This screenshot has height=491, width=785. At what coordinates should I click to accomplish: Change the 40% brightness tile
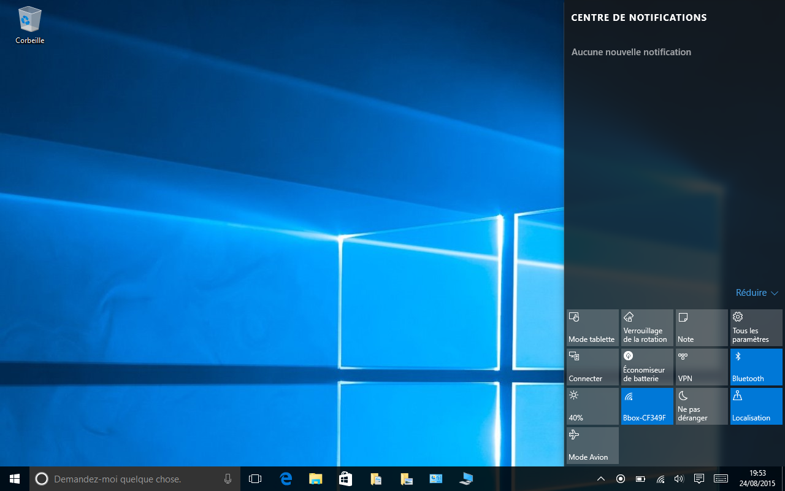592,406
